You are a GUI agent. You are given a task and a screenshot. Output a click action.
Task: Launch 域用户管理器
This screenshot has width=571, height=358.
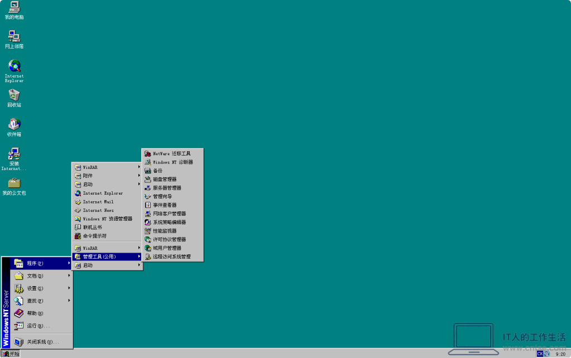(x=172, y=248)
